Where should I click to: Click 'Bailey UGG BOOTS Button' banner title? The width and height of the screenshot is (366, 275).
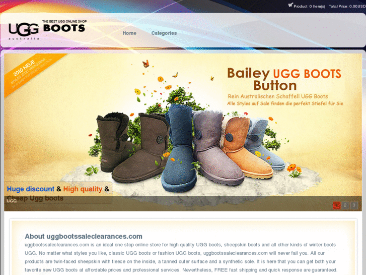[x=284, y=79]
